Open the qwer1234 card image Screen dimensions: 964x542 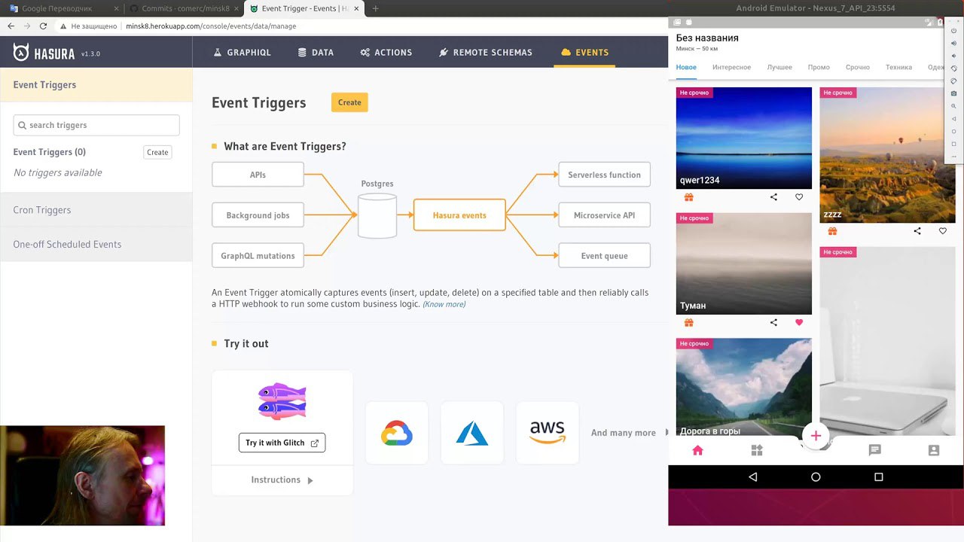coord(744,138)
